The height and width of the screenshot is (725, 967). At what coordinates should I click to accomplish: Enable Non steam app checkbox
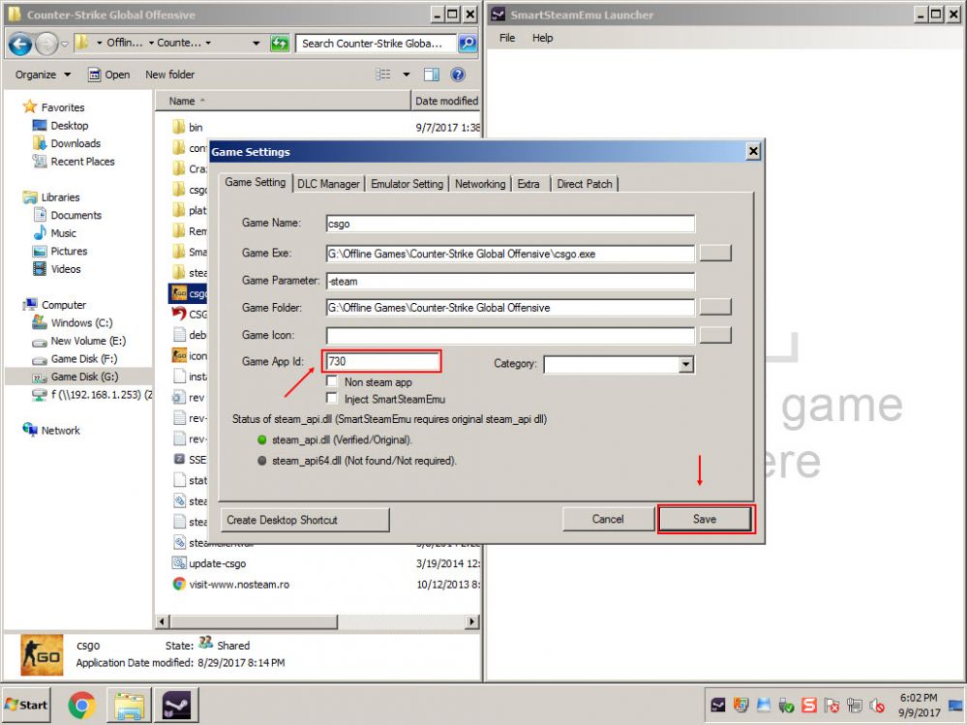[x=332, y=381]
